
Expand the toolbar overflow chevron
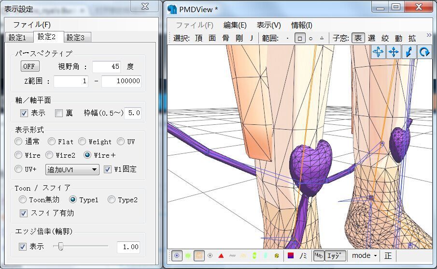[428, 35]
